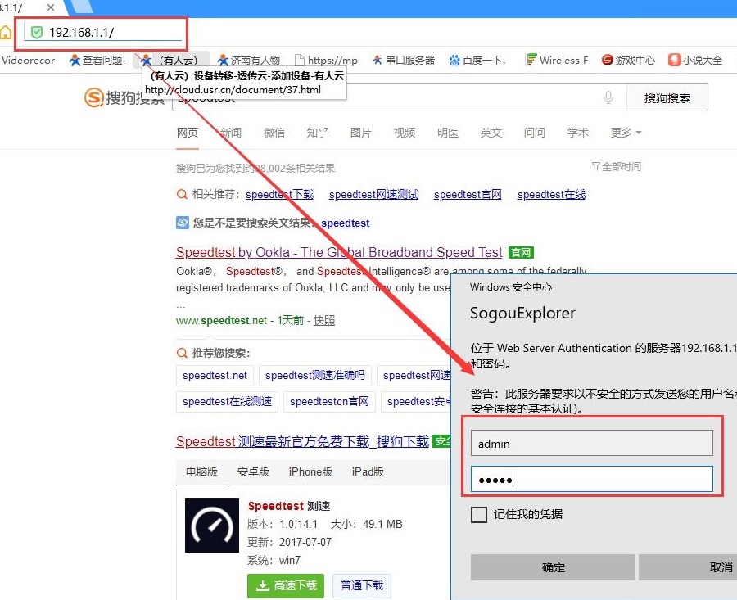Image resolution: width=737 pixels, height=600 pixels.
Task: Click the speedtest下载 suggestion link
Action: tap(279, 195)
